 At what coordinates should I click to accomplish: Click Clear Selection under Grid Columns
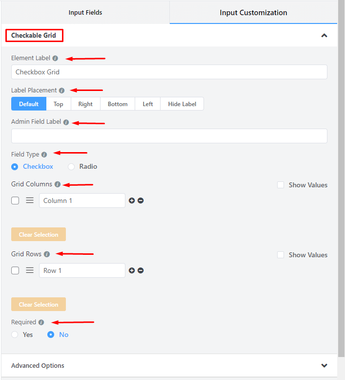(39, 235)
